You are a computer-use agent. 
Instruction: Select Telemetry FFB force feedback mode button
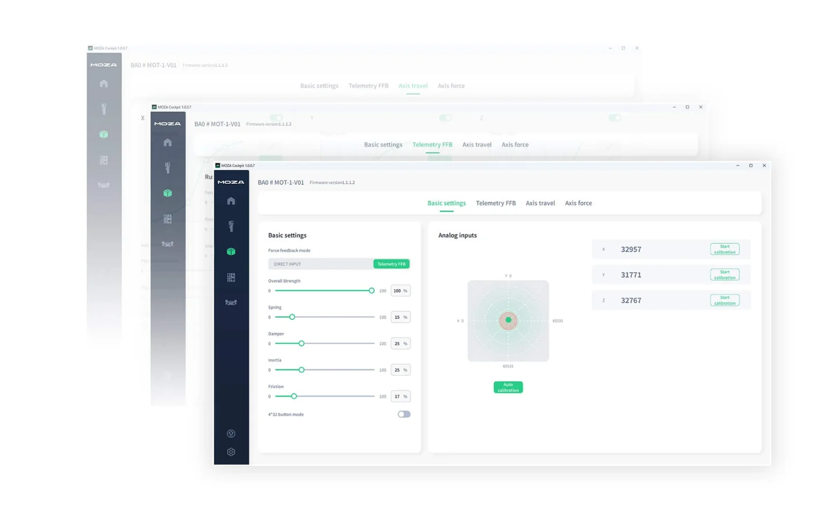pyautogui.click(x=391, y=264)
